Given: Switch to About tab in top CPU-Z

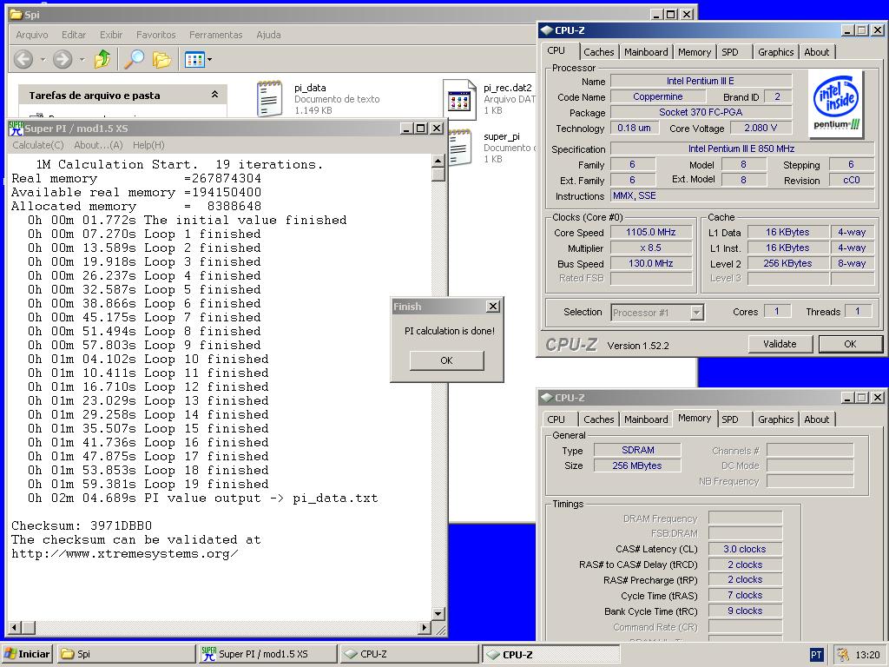Looking at the screenshot, I should tap(816, 52).
